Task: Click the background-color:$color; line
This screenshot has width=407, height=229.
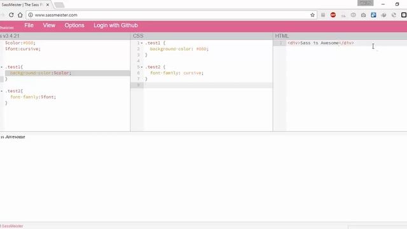Action: (41, 73)
